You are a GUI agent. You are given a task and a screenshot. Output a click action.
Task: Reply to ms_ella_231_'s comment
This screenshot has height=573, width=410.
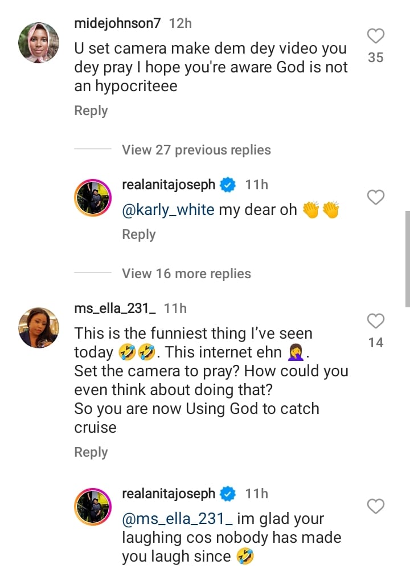point(91,452)
